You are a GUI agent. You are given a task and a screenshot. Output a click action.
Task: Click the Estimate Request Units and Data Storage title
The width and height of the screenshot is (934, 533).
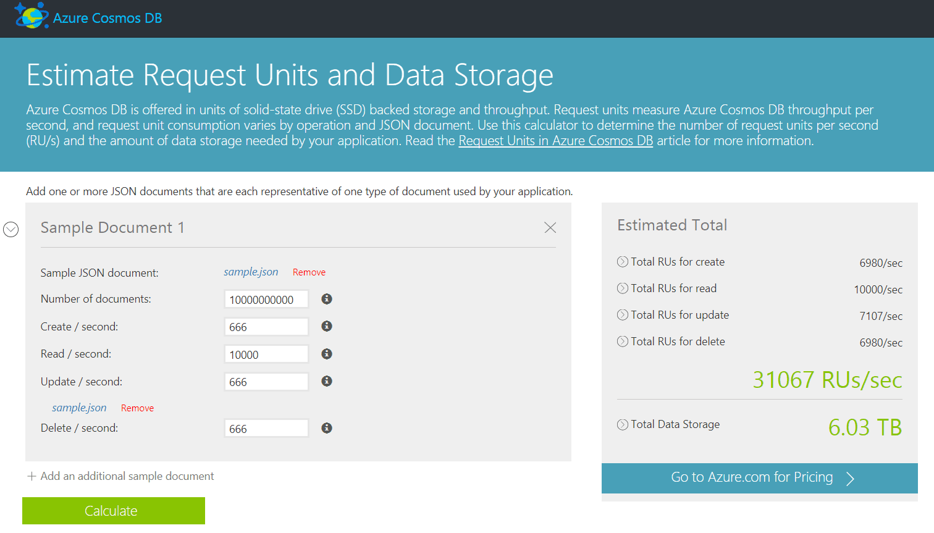point(290,75)
